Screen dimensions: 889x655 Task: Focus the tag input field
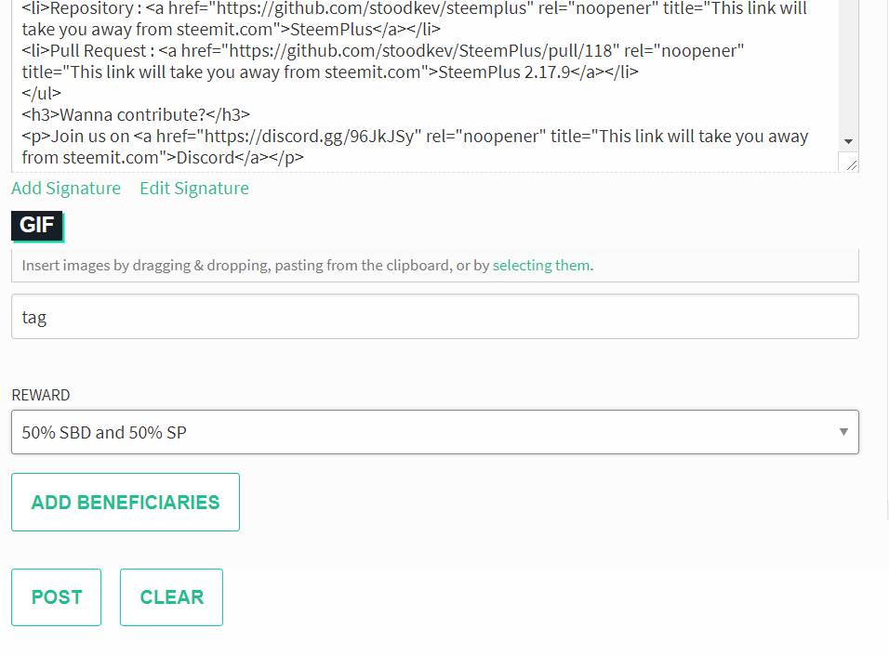pyautogui.click(x=435, y=317)
